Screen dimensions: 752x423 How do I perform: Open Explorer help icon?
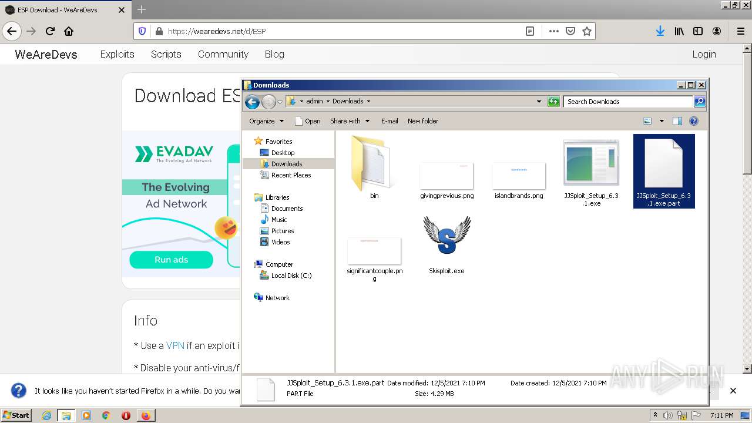tap(694, 121)
